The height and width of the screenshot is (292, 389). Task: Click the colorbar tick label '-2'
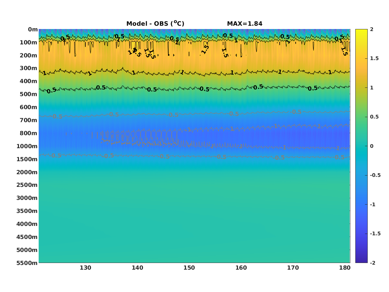[x=373, y=263]
